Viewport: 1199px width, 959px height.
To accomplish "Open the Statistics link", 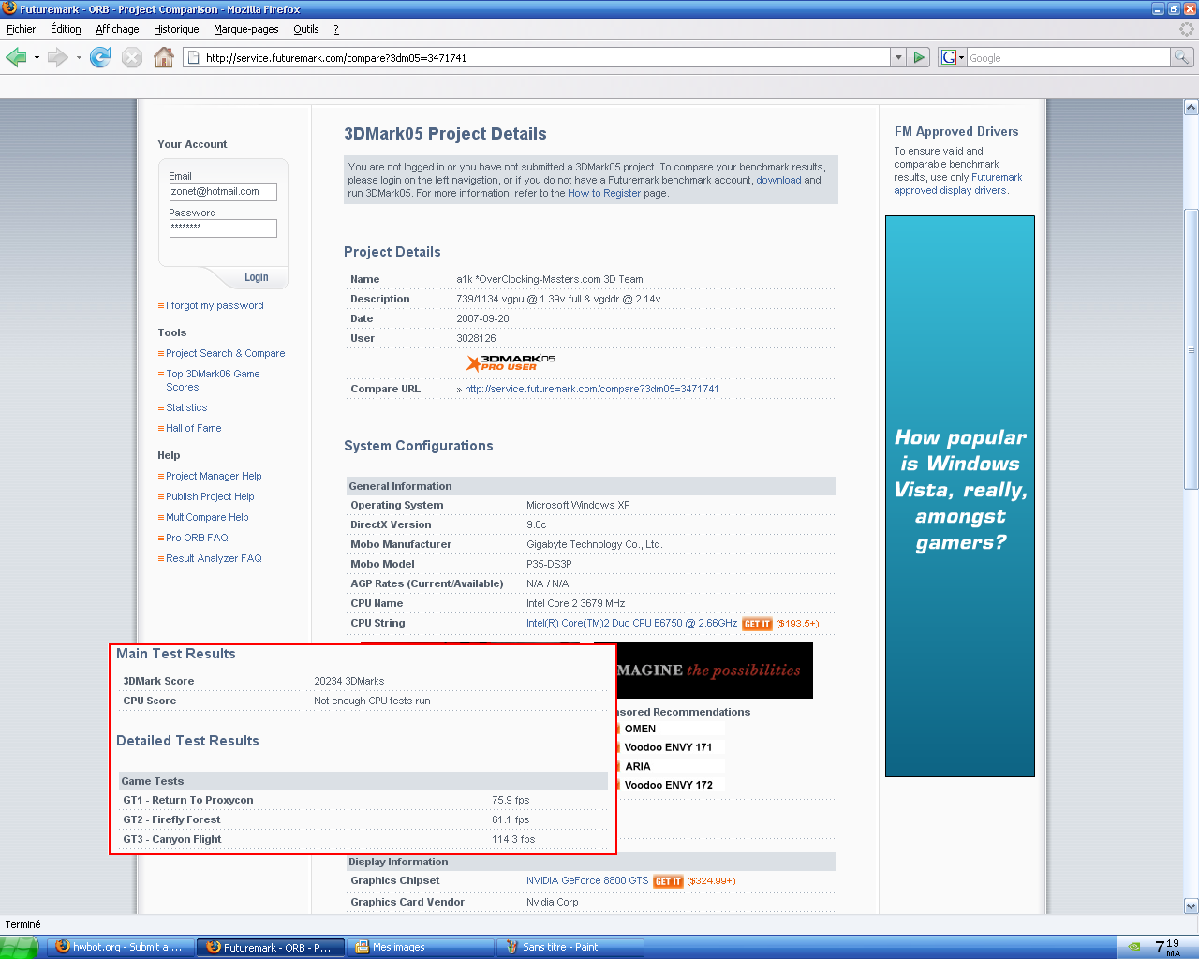I will pyautogui.click(x=186, y=407).
